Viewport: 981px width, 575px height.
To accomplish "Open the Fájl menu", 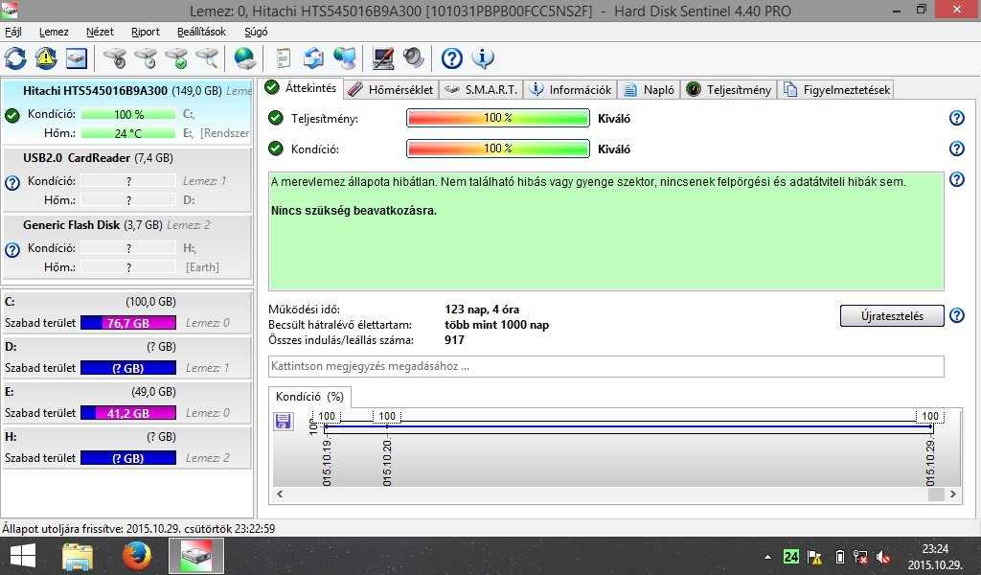I will [13, 32].
